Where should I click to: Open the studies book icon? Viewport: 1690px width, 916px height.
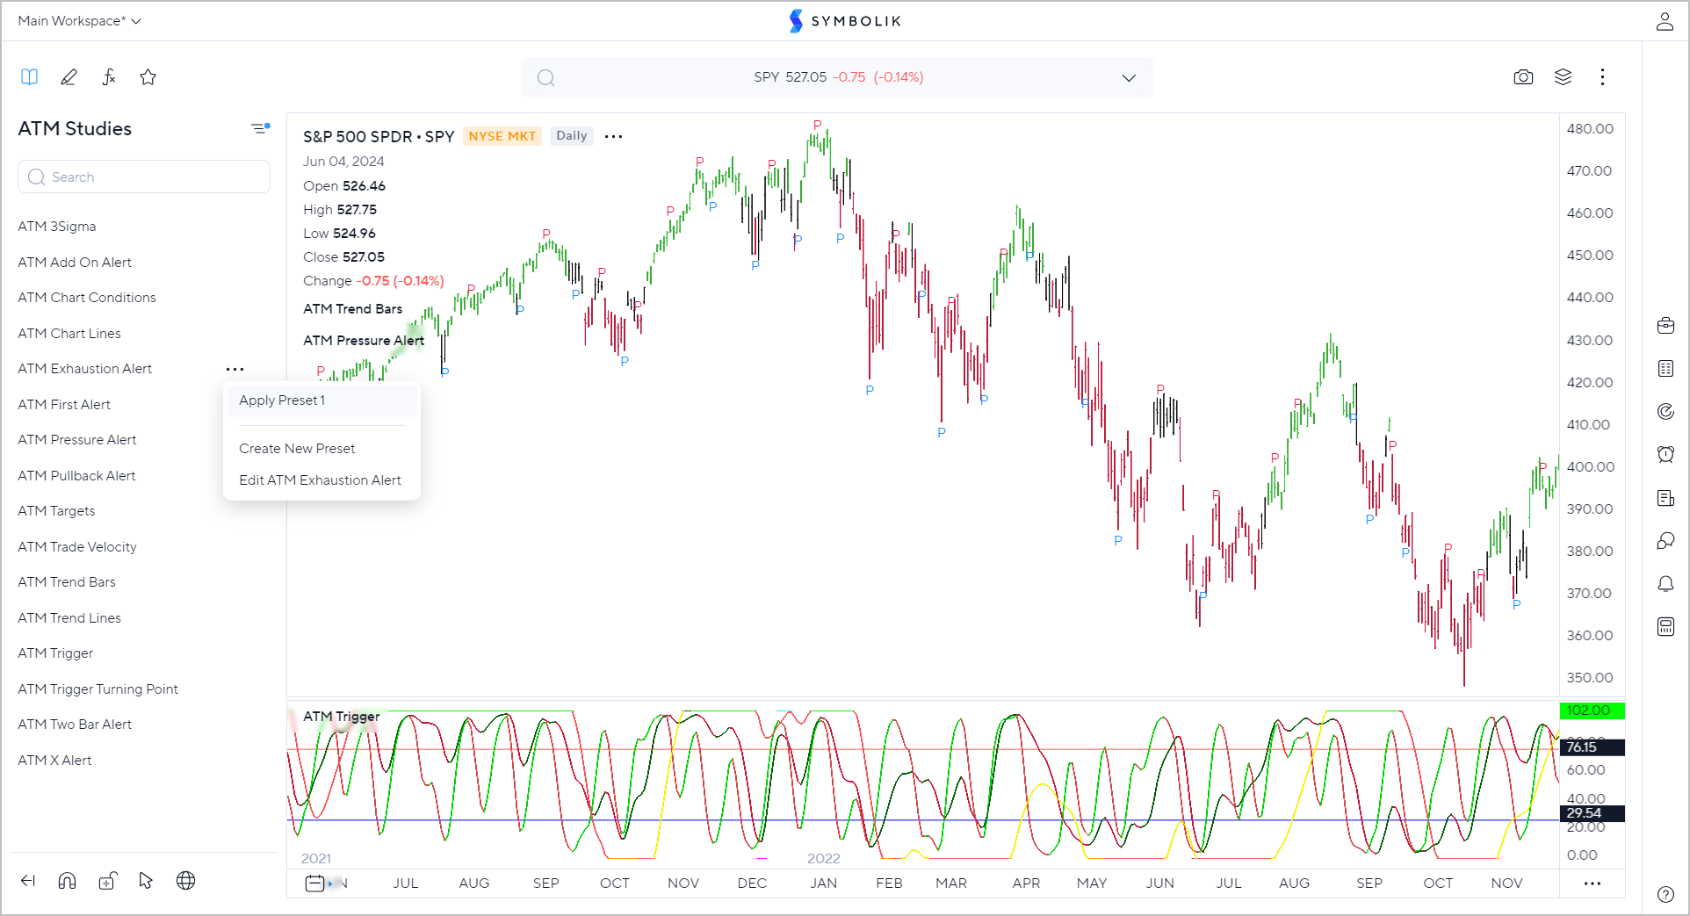30,77
